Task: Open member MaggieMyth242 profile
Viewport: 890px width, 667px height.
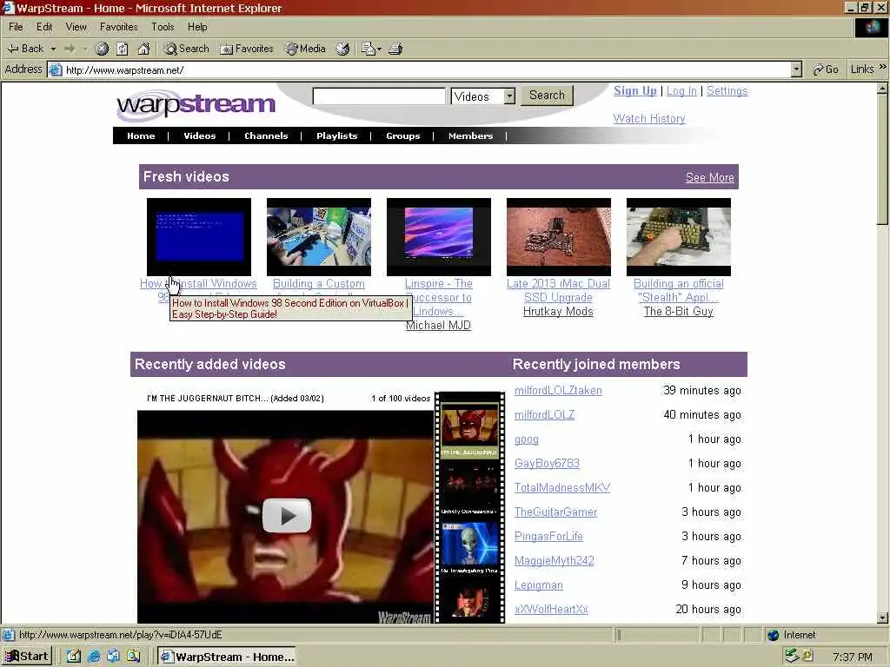Action: 554,560
